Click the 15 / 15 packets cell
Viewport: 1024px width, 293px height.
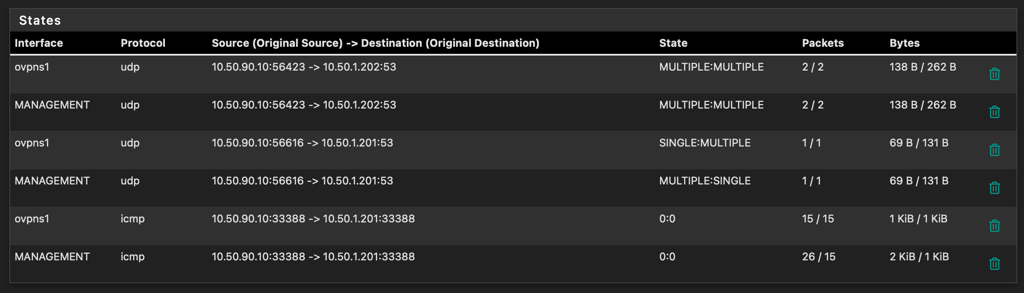(818, 219)
